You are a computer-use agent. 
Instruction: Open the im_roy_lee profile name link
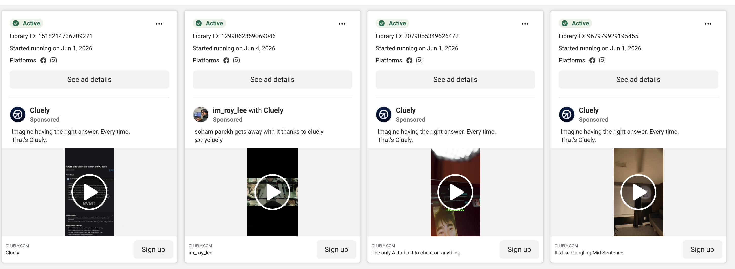click(230, 110)
